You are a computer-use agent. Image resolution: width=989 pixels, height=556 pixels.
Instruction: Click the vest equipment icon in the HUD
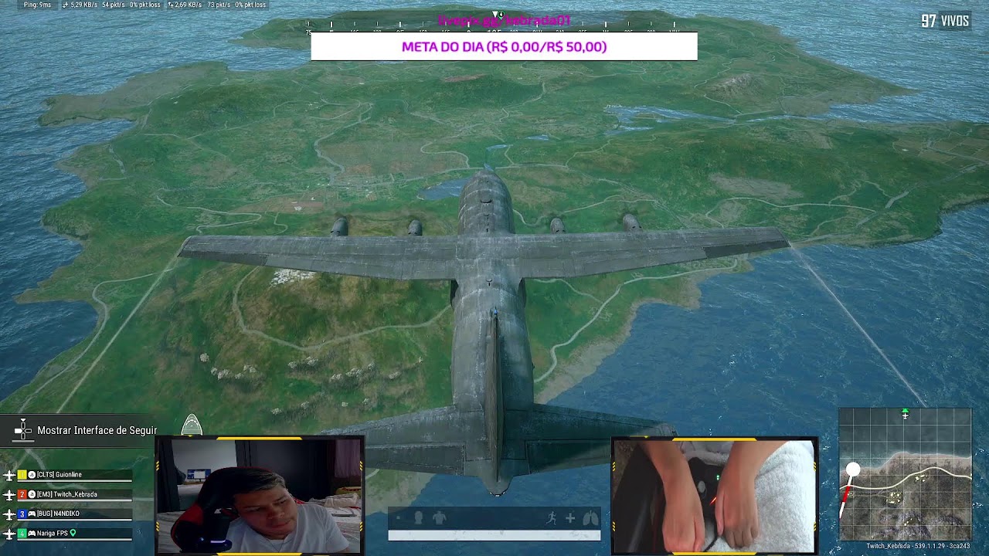click(440, 518)
